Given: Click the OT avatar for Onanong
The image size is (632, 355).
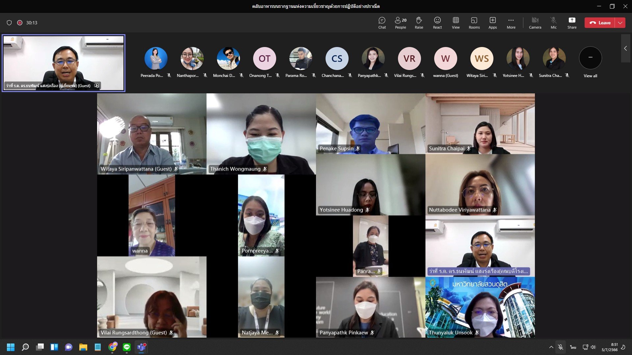Looking at the screenshot, I should point(264,59).
